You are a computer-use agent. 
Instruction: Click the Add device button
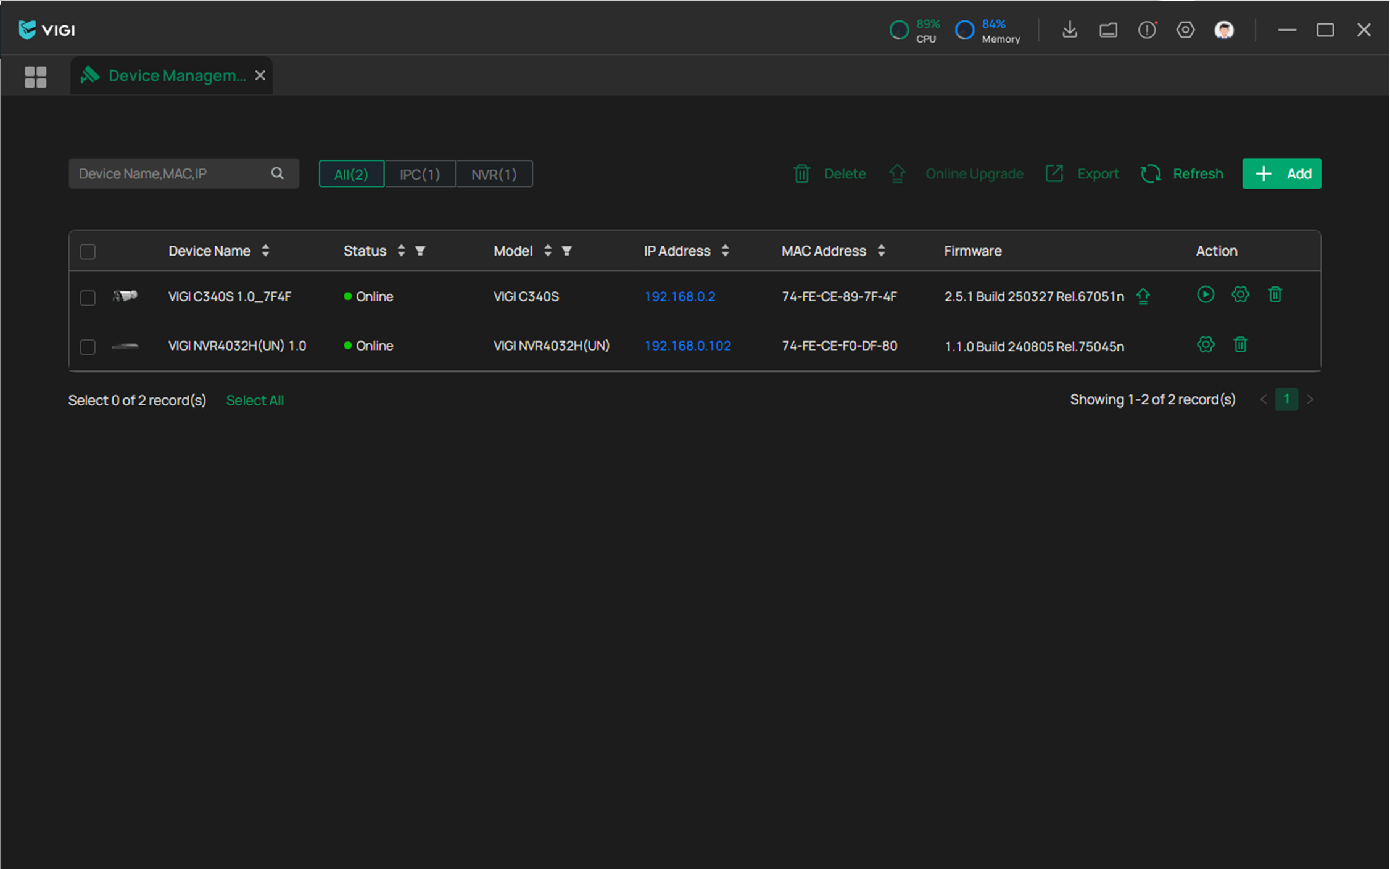tap(1281, 173)
